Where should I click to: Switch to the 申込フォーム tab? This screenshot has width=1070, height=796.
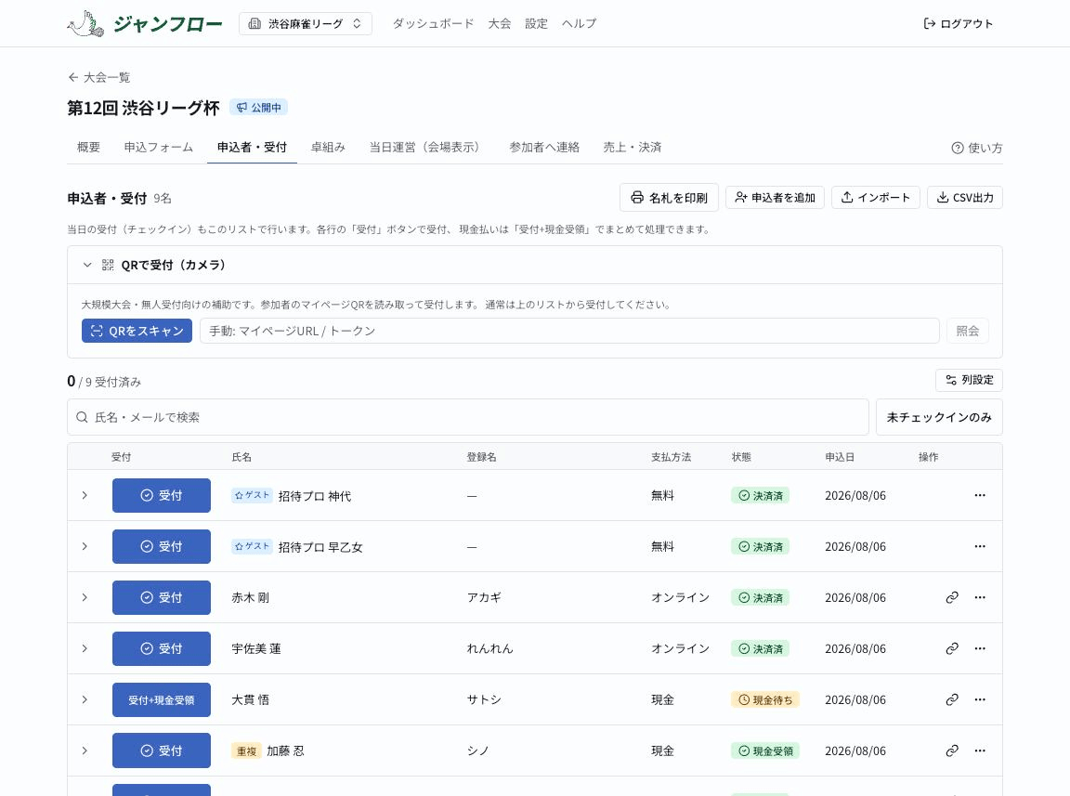click(x=158, y=147)
